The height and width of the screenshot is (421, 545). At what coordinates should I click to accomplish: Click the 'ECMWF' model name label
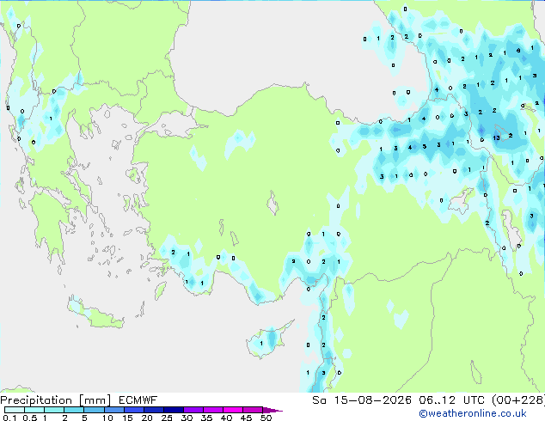(x=138, y=400)
